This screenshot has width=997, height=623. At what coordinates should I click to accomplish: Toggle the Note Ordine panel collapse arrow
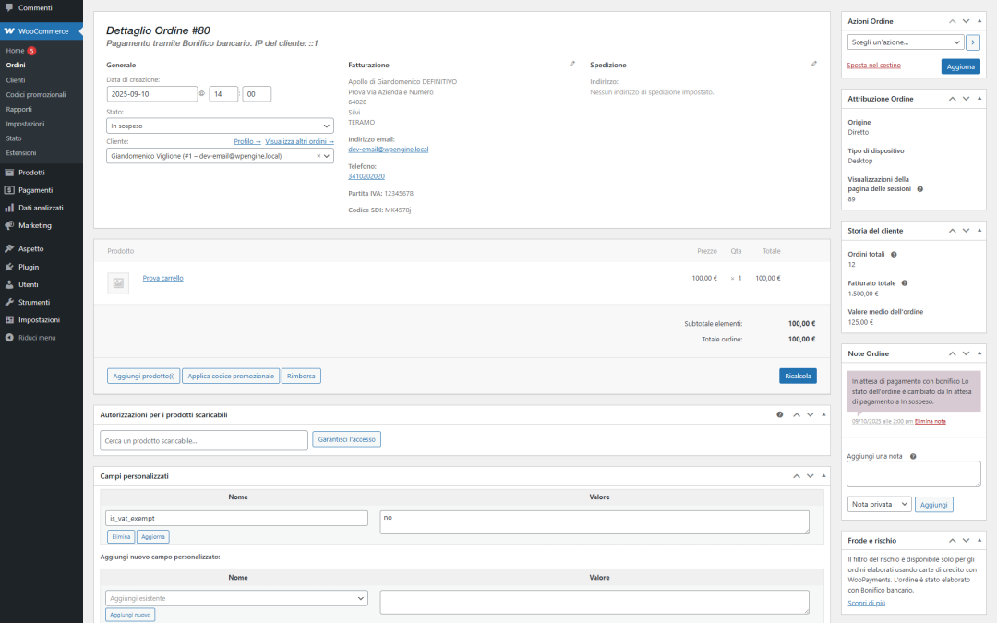[x=979, y=353]
